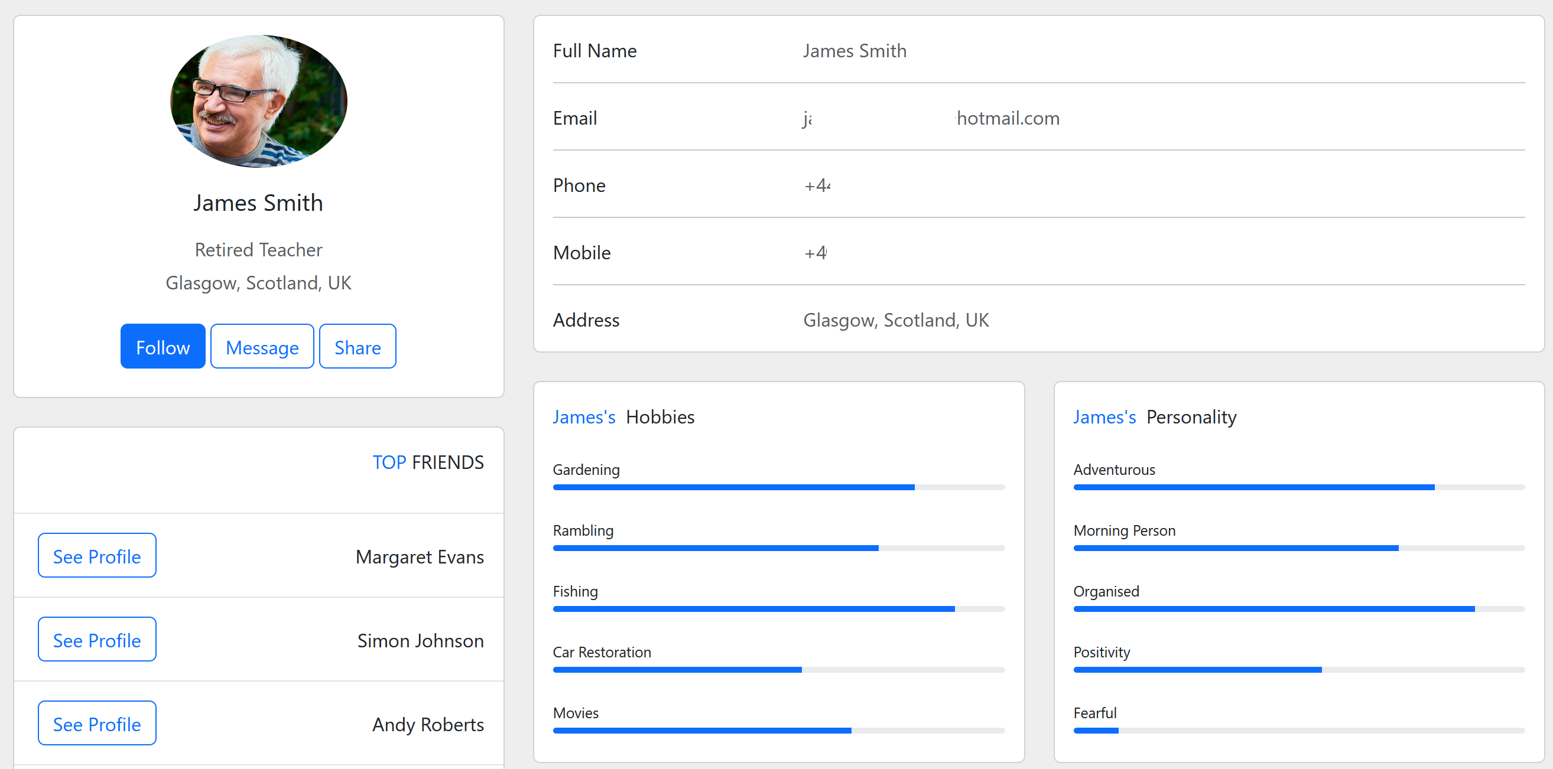Screen dimensions: 1553x769
Task: Click the Fishing progress bar
Action: click(778, 609)
